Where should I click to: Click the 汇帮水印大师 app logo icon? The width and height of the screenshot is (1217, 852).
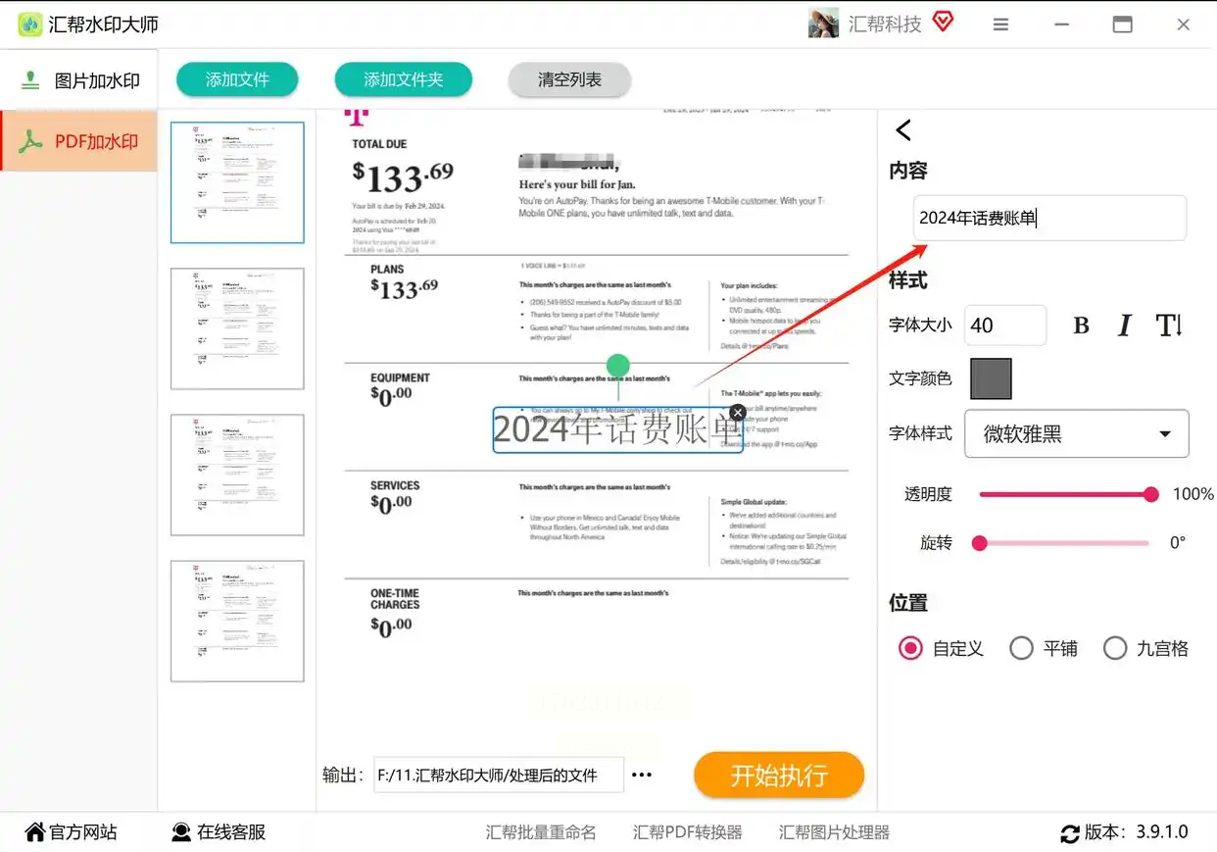click(x=29, y=25)
